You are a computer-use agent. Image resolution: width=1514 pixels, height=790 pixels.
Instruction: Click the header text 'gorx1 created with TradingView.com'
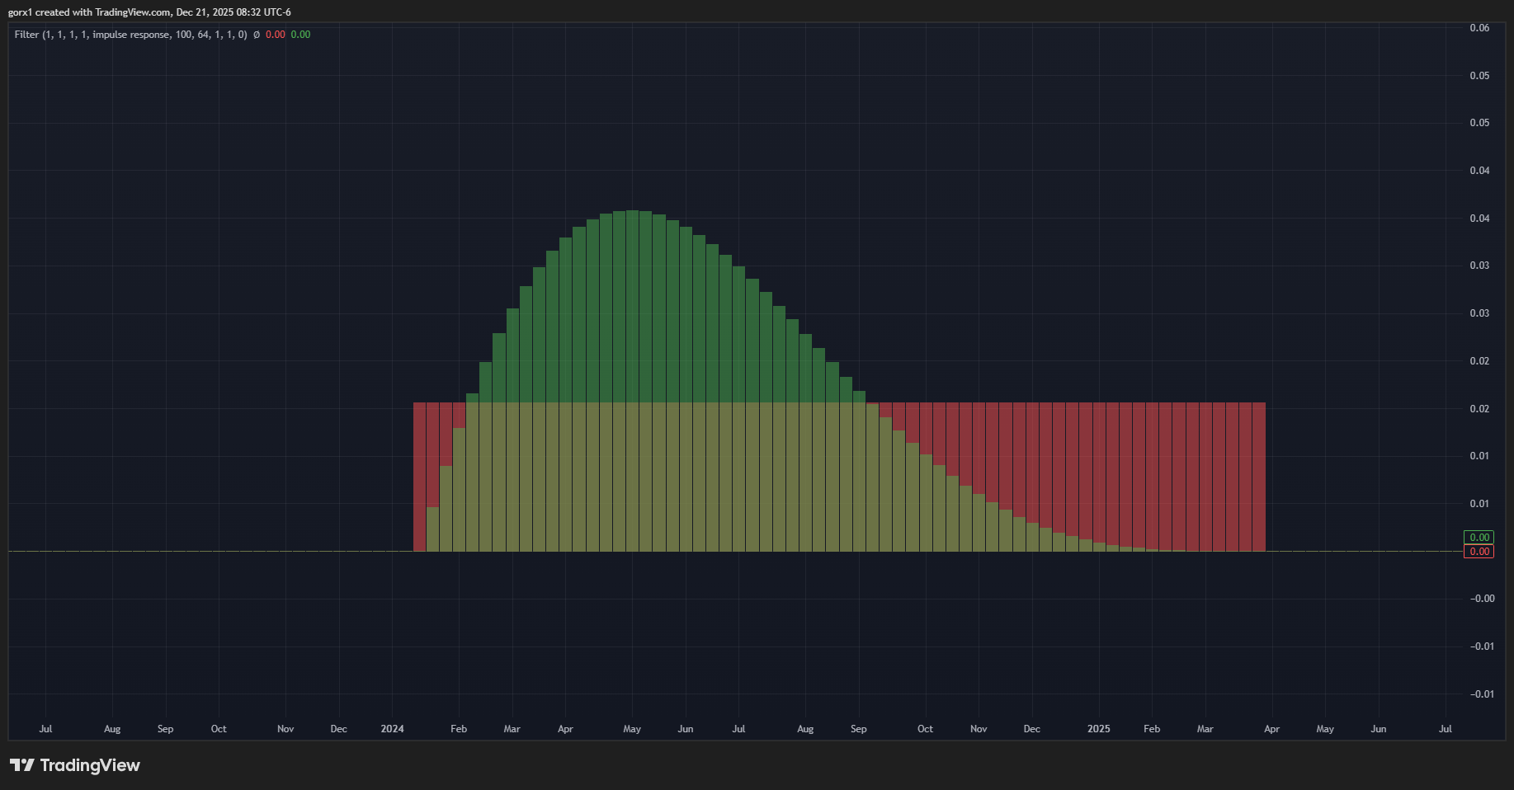pyautogui.click(x=89, y=12)
